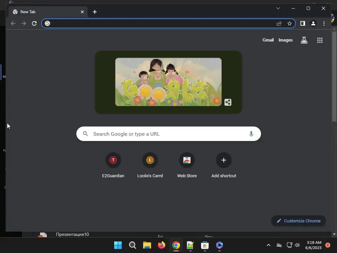Click Customize Chrome button

298,221
